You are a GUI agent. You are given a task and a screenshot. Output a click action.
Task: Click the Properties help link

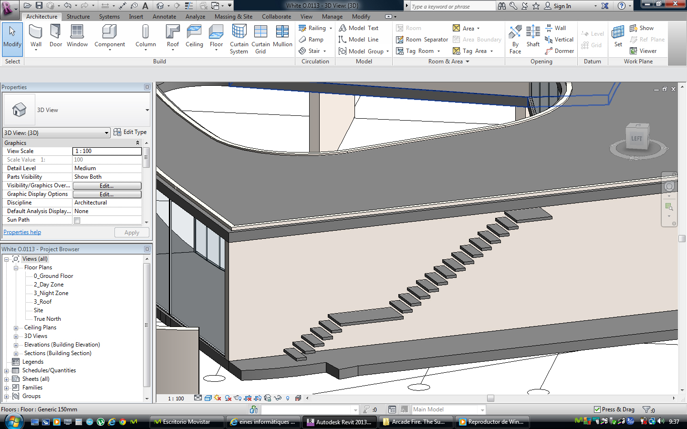[22, 232]
